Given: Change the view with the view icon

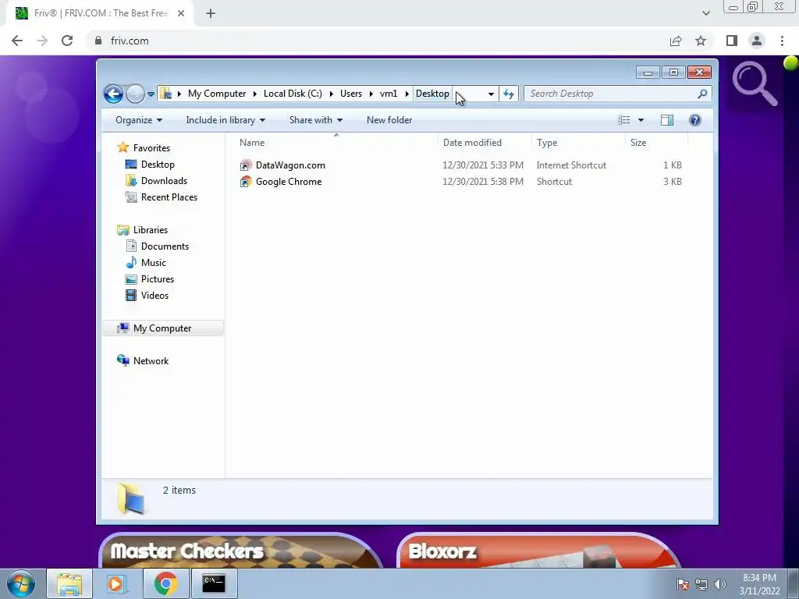Looking at the screenshot, I should [623, 120].
